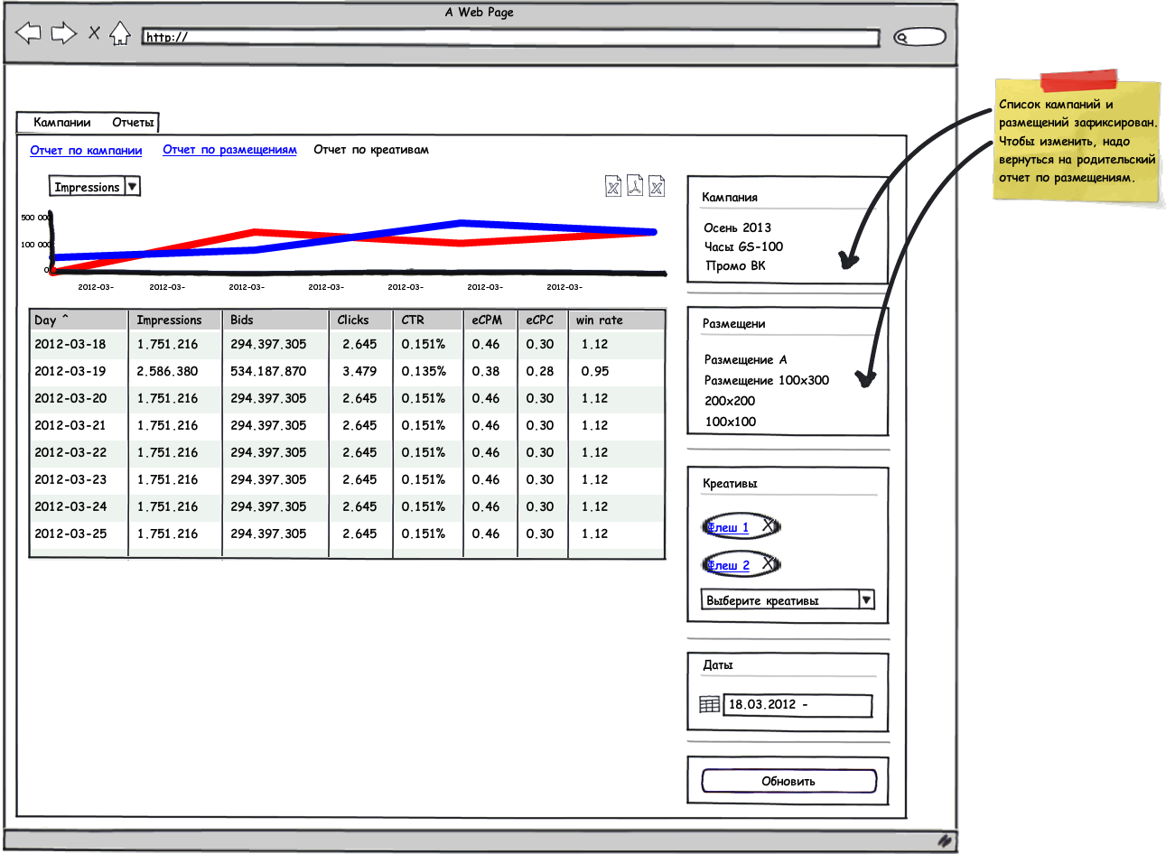Click the Обновить button
Screen dimensions: 1166x854
[x=788, y=781]
